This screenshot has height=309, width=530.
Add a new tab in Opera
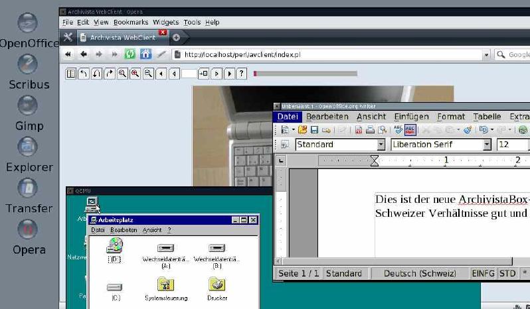[x=176, y=37]
